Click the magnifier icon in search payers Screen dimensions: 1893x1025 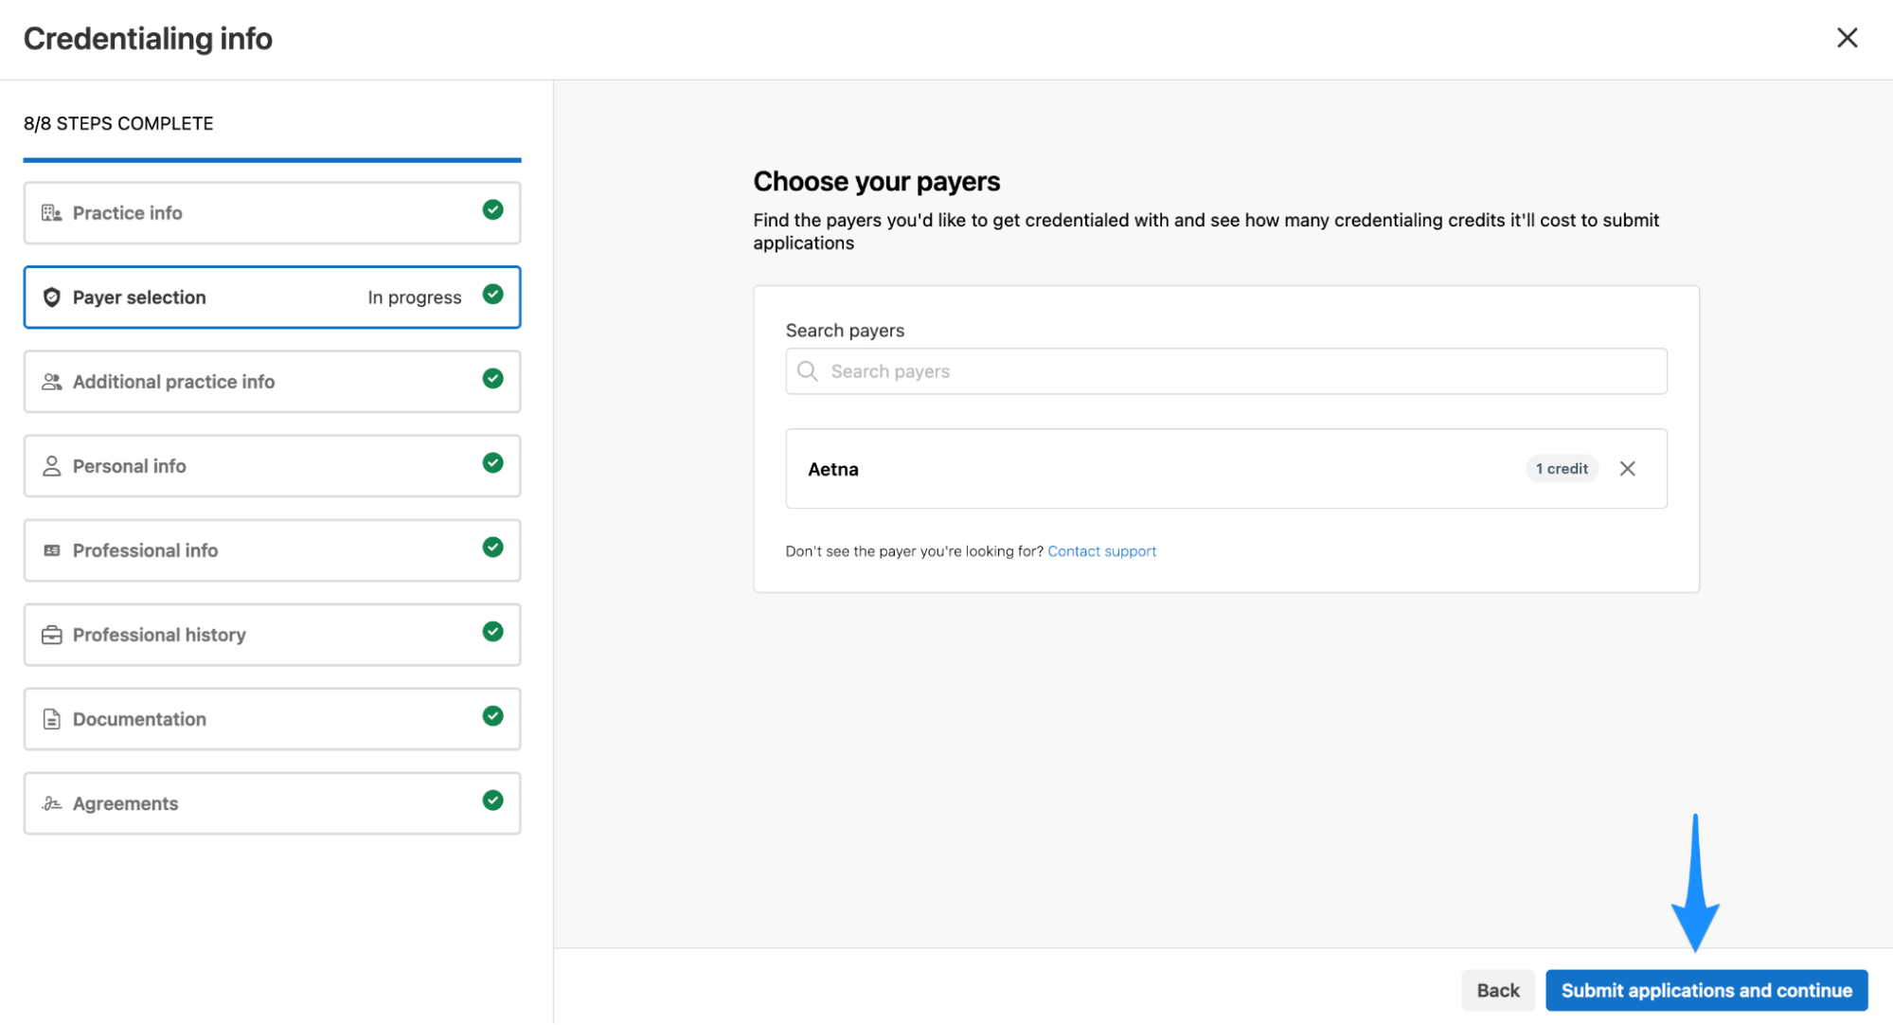(x=807, y=371)
